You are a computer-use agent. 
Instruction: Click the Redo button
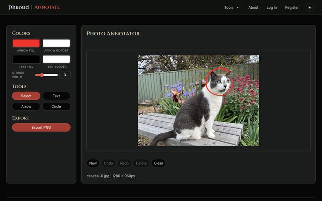[124, 163]
